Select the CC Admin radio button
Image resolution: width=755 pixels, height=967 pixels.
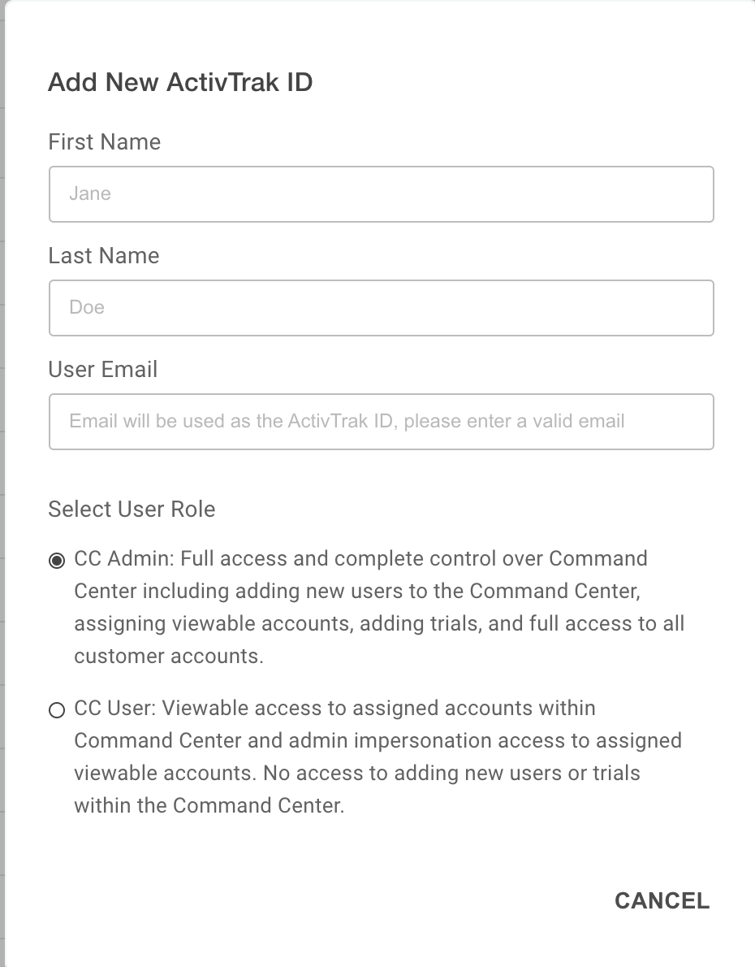[57, 561]
